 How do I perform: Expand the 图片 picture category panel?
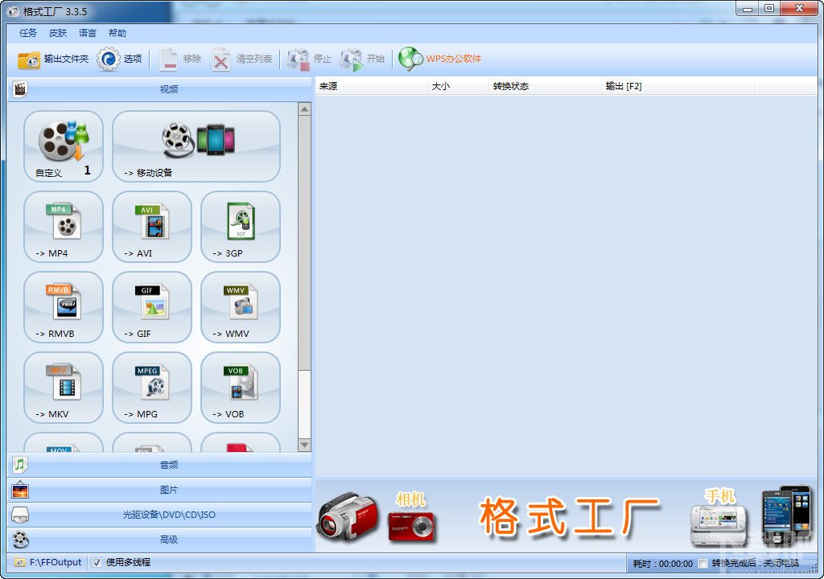click(160, 491)
